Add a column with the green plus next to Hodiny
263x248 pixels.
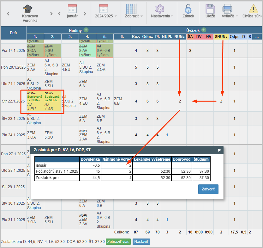86,30
